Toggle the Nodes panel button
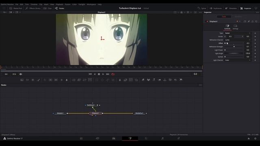 tap(59, 8)
